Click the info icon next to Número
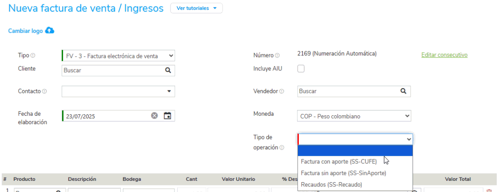500x192 pixels. point(277,56)
